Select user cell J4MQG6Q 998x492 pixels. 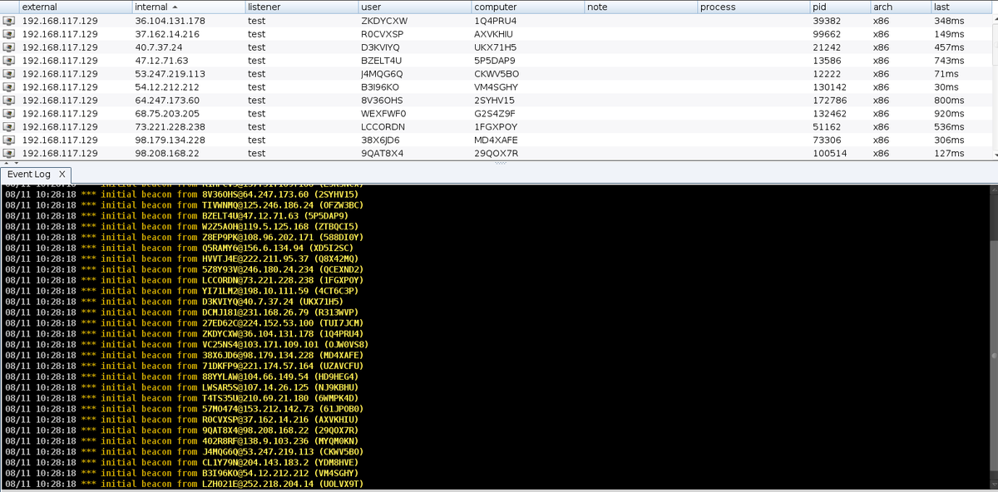click(382, 74)
